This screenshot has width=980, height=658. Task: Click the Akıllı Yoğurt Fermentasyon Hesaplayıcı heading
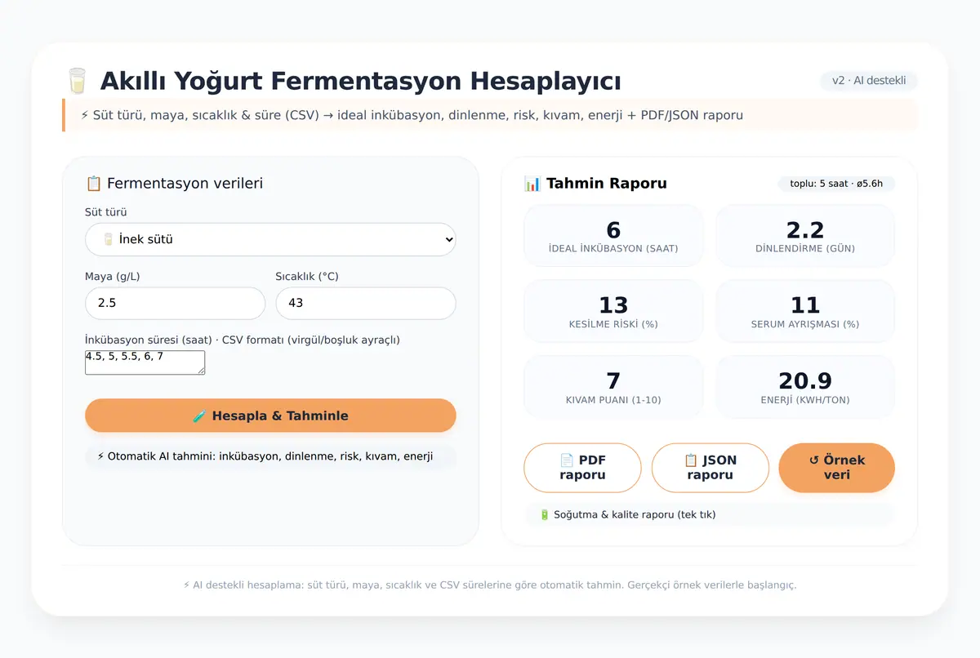coord(360,82)
